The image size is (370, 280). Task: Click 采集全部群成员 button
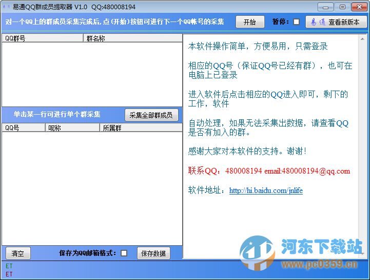151,115
